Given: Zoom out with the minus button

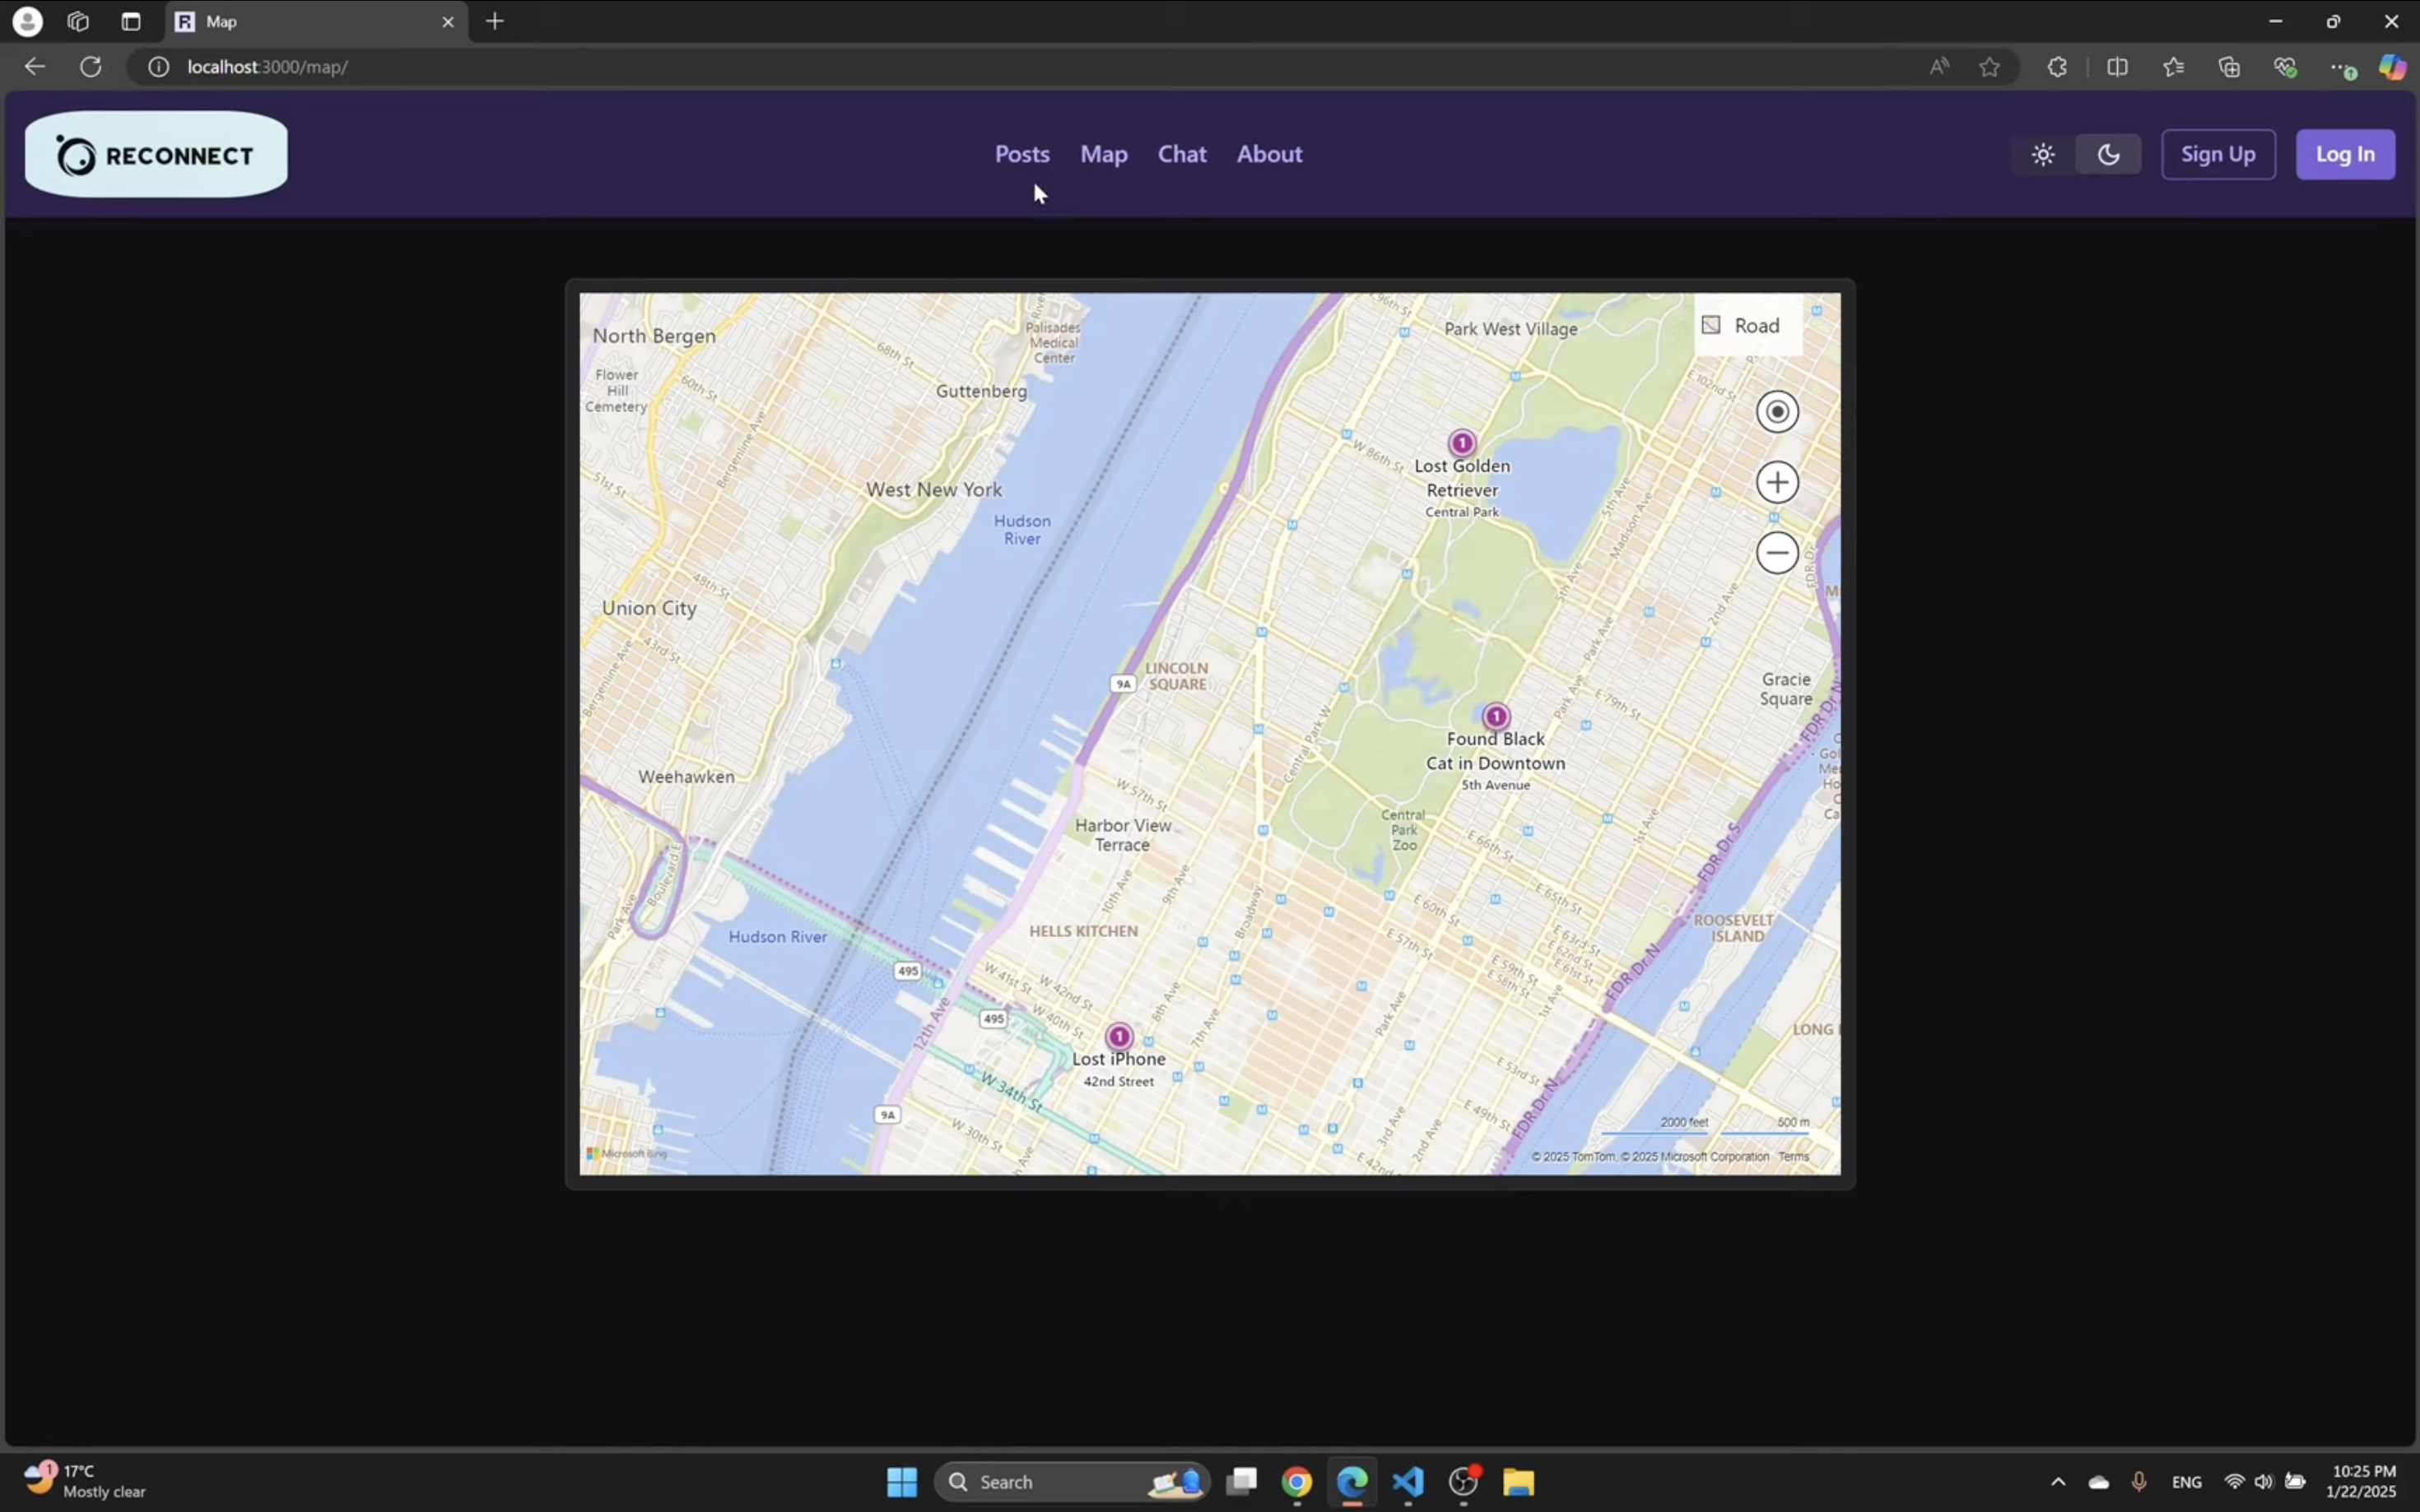Looking at the screenshot, I should click(1777, 553).
